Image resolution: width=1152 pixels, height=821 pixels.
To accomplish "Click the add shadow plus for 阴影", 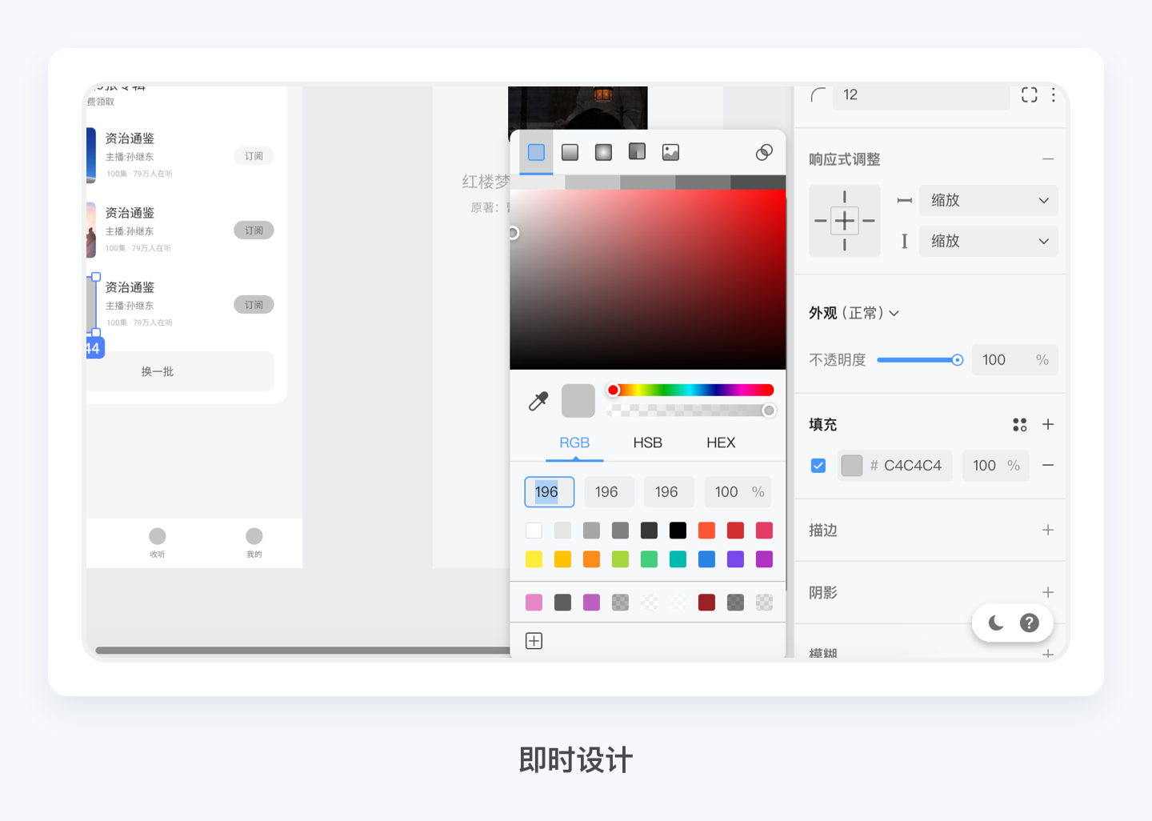I will tap(1048, 592).
